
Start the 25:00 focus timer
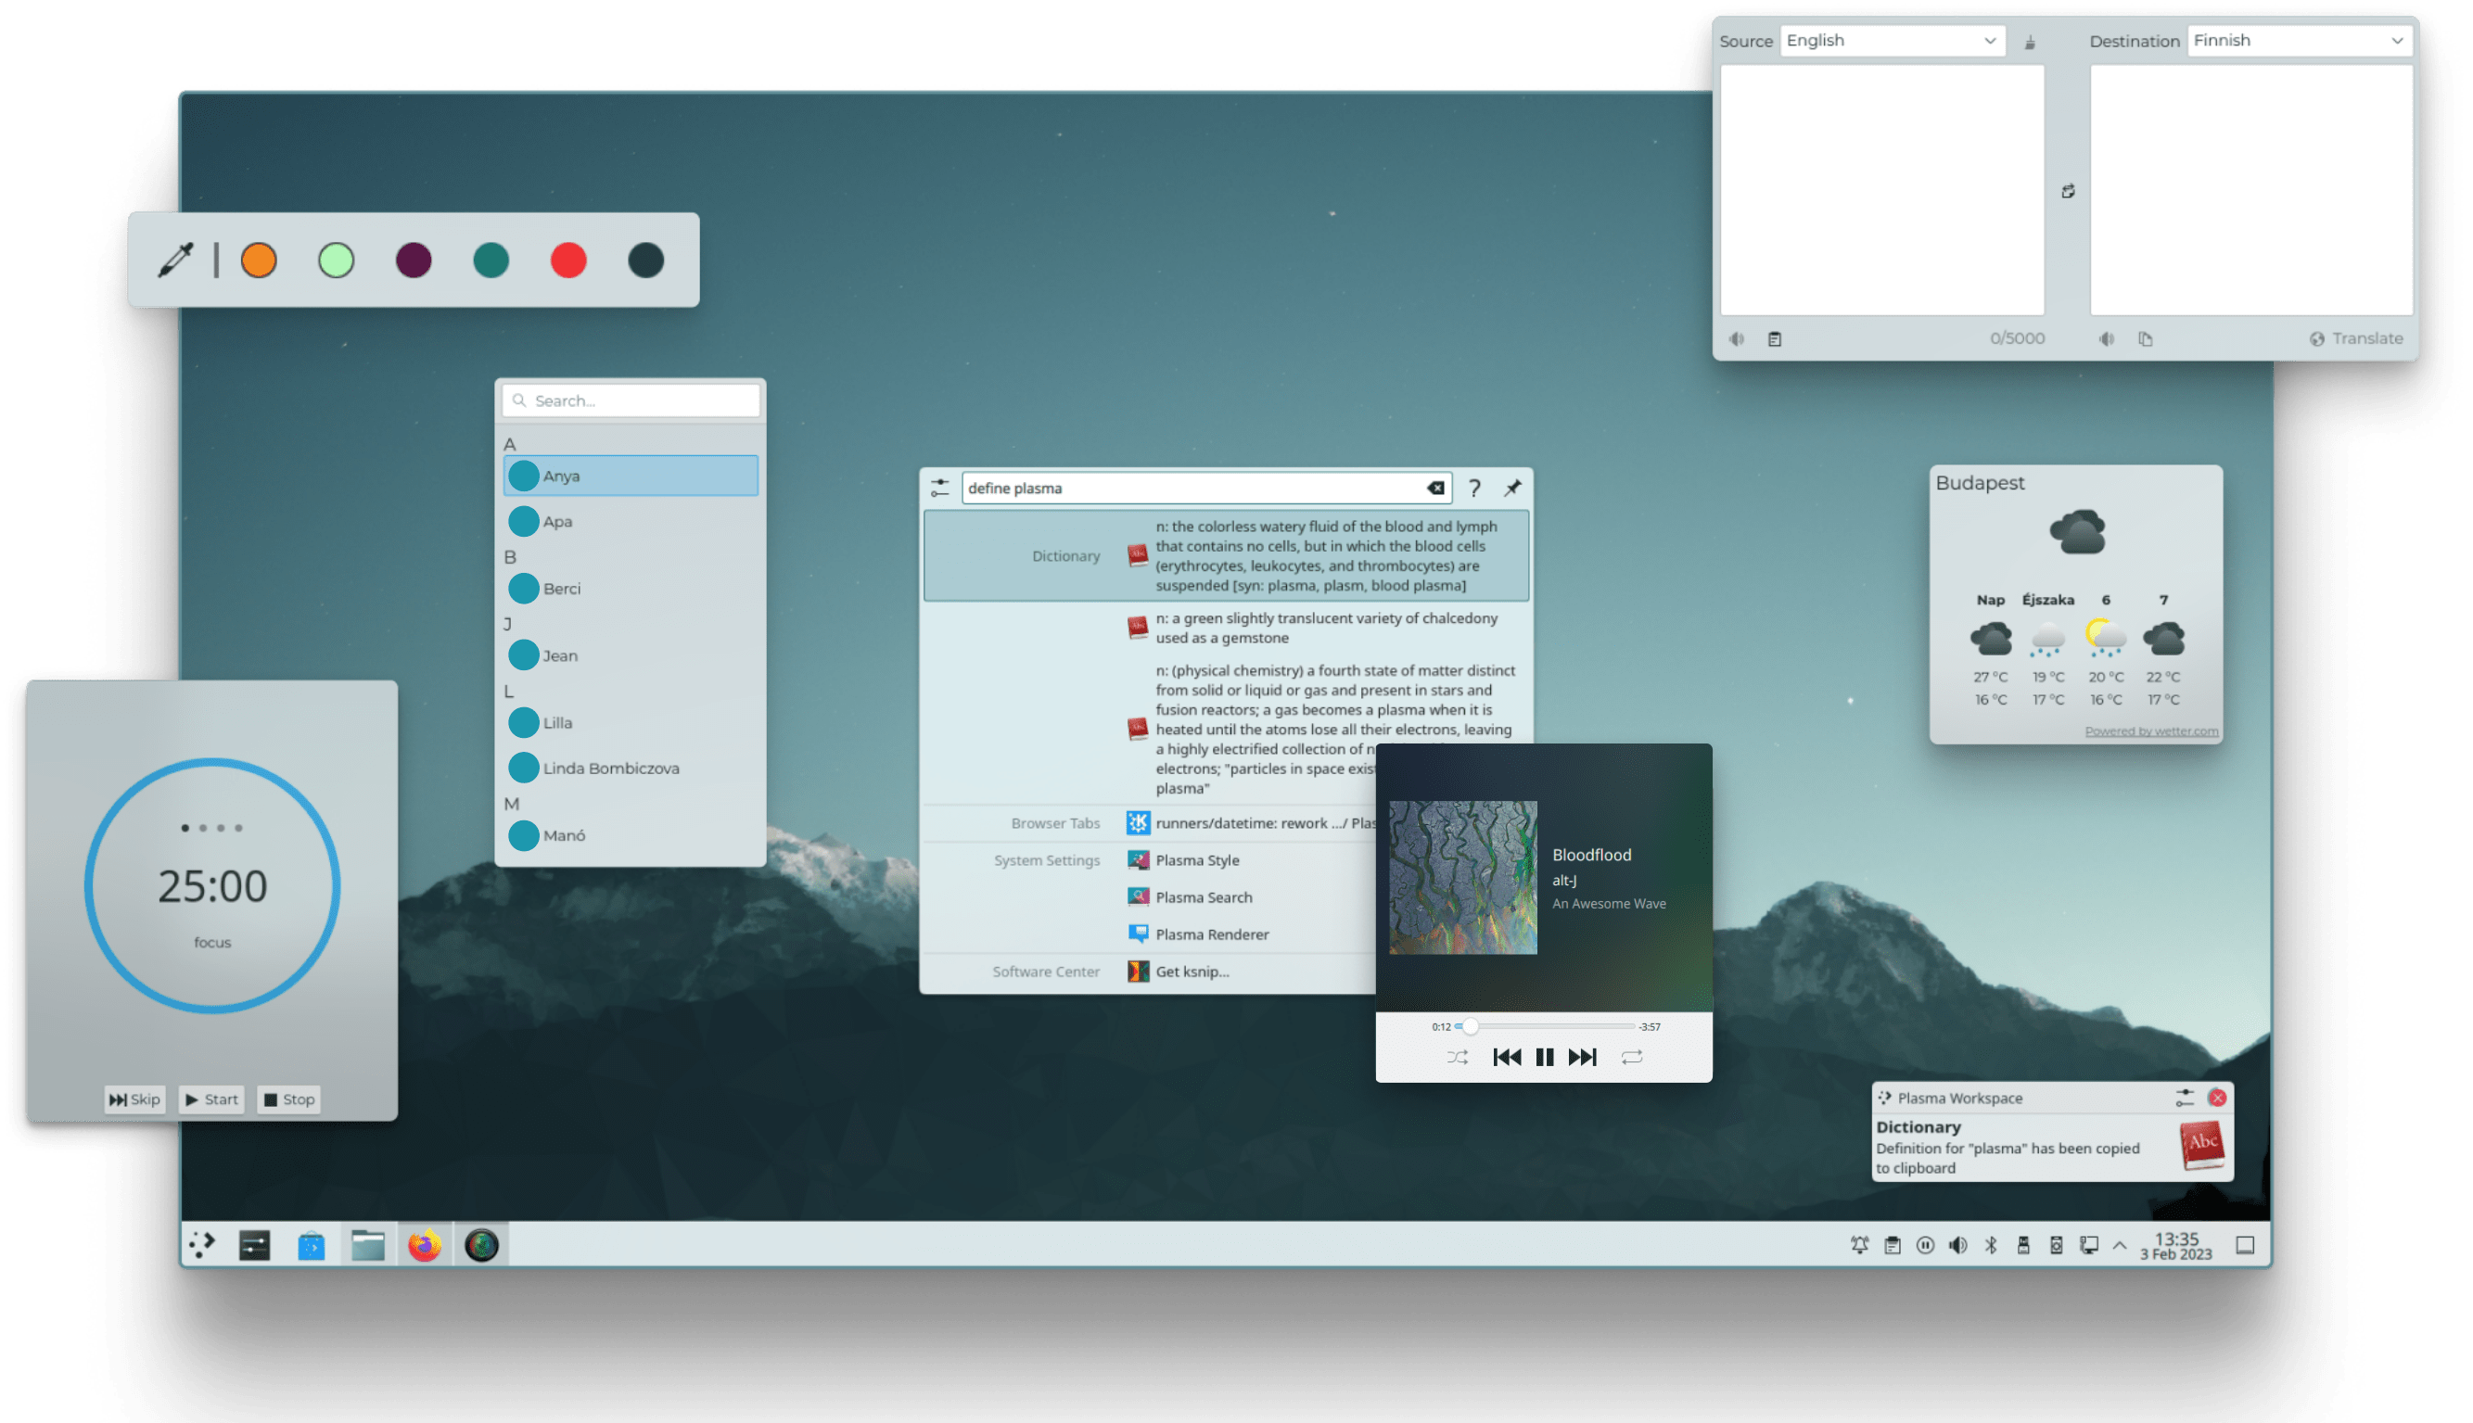[x=212, y=1099]
